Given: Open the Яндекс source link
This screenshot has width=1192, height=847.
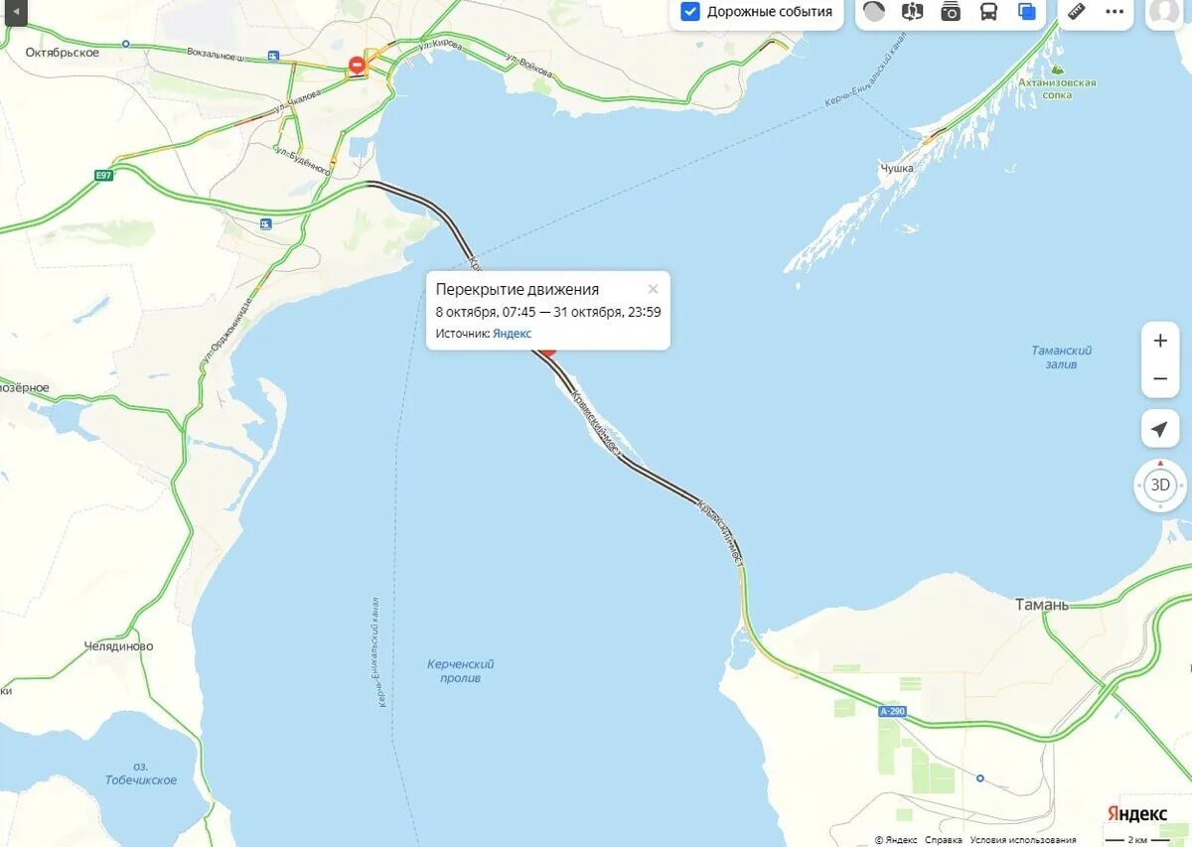Looking at the screenshot, I should pyautogui.click(x=512, y=334).
